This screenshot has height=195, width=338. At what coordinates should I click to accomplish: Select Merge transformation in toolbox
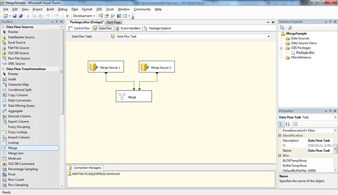tap(30, 148)
